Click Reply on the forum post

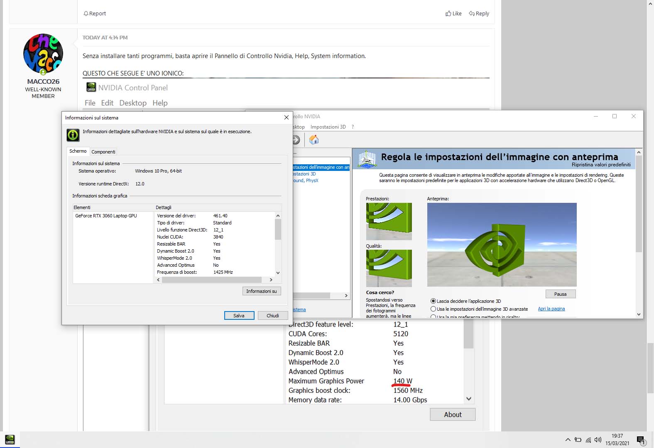coord(479,13)
